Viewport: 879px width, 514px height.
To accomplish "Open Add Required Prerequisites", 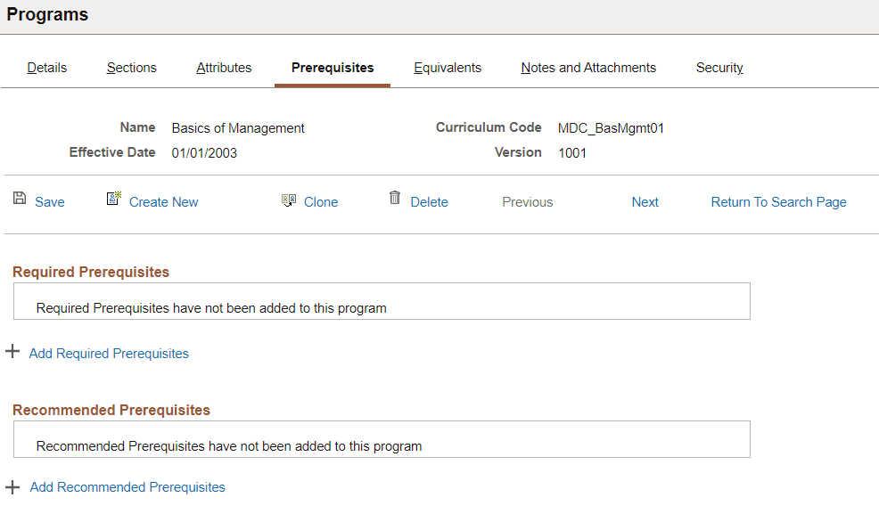I will point(109,353).
